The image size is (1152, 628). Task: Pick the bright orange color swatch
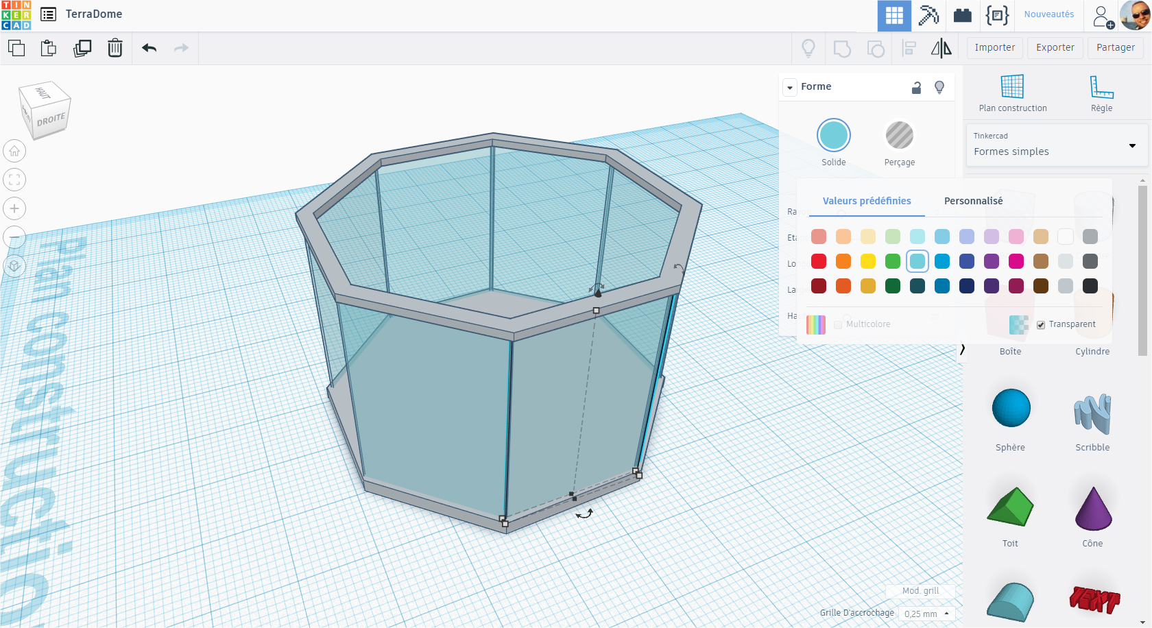point(843,261)
